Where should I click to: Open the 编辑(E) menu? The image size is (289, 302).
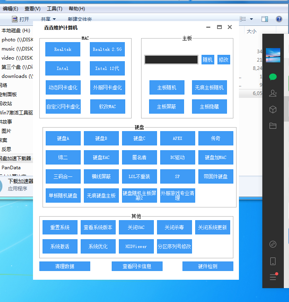click(10, 9)
